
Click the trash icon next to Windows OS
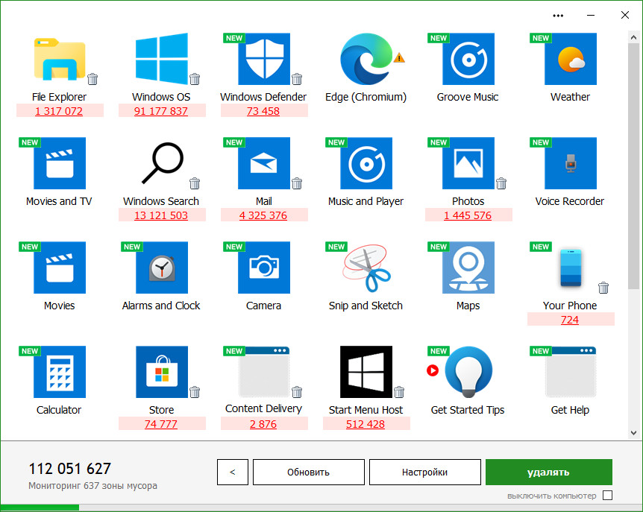pyautogui.click(x=195, y=79)
